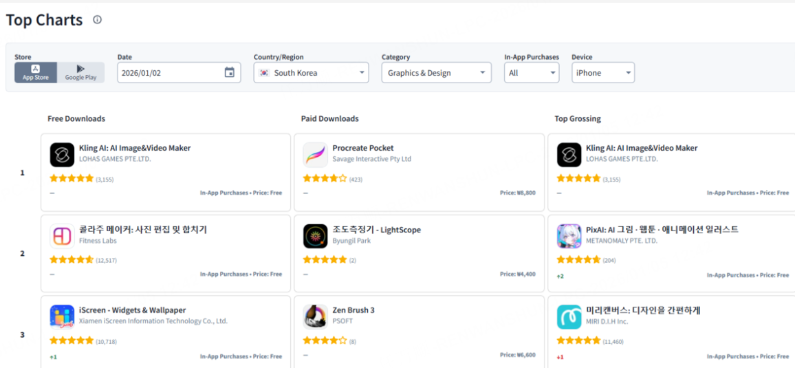Click the +2 rank change on PixAI
Image resolution: width=795 pixels, height=368 pixels.
[x=560, y=277]
